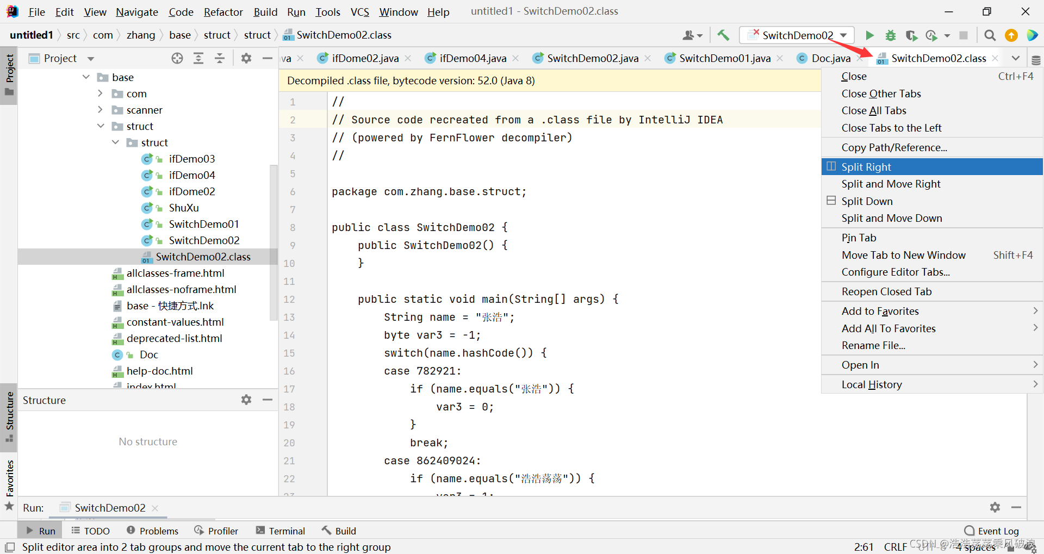The width and height of the screenshot is (1044, 554).
Task: Toggle the Build tool window button
Action: (339, 531)
